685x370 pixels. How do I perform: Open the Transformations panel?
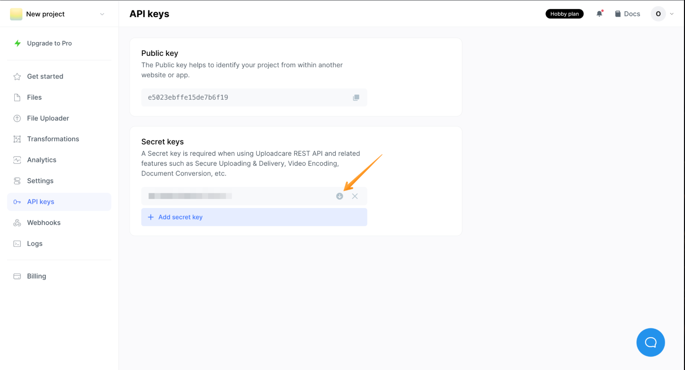tap(53, 139)
